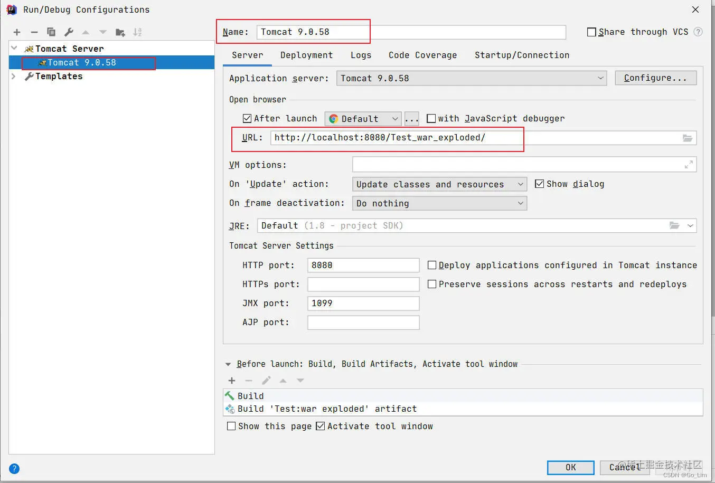715x483 pixels.
Task: Uncheck After launch browser option
Action: click(247, 118)
